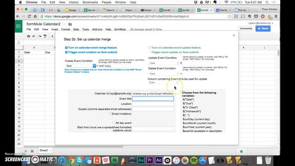Viewport: 295px width, 166px height.
Task: Bookmark page with the star icon
Action: pyautogui.click(x=230, y=17)
